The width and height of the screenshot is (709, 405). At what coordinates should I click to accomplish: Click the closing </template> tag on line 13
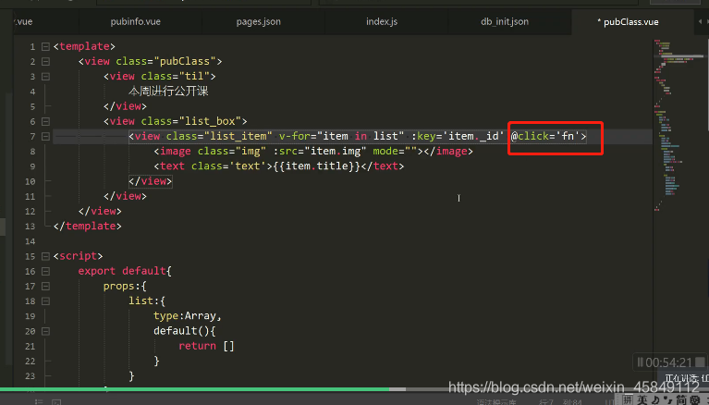point(87,226)
